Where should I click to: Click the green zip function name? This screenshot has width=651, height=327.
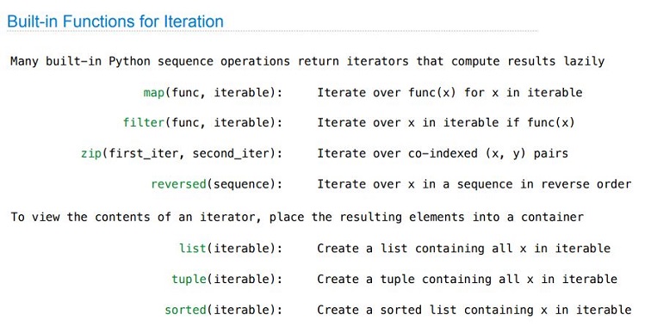pyautogui.click(x=91, y=153)
